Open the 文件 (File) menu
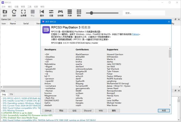 tap(4, 6)
